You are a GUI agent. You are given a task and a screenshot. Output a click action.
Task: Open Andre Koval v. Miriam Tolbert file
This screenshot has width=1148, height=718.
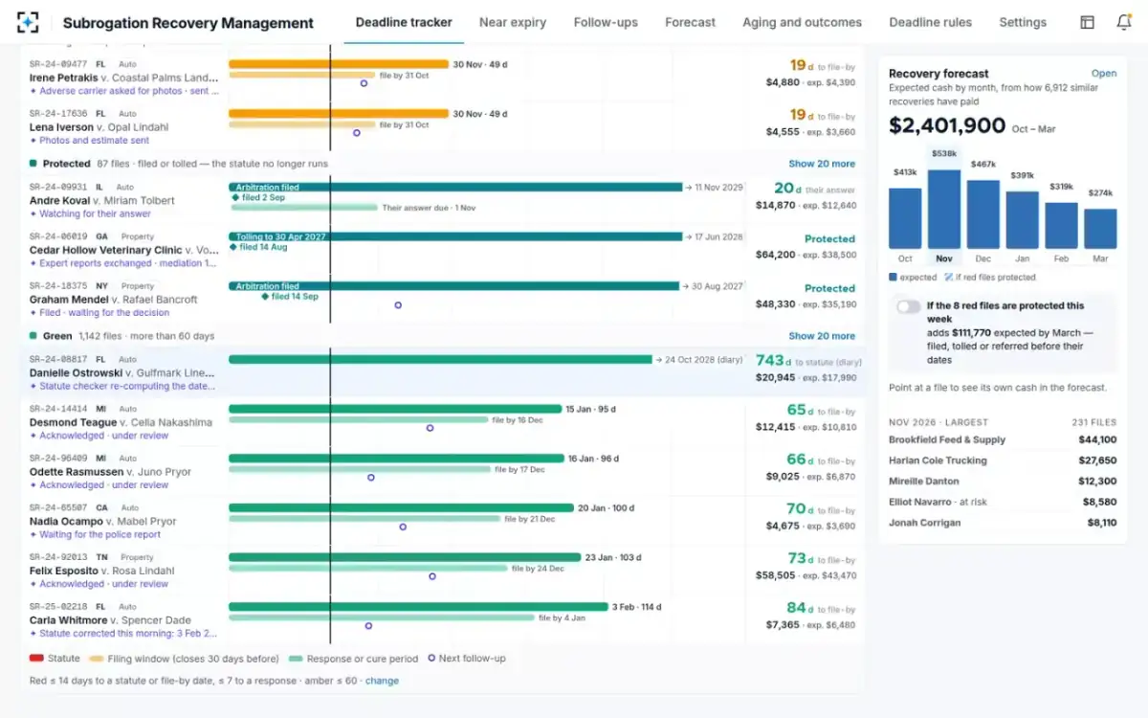click(102, 201)
